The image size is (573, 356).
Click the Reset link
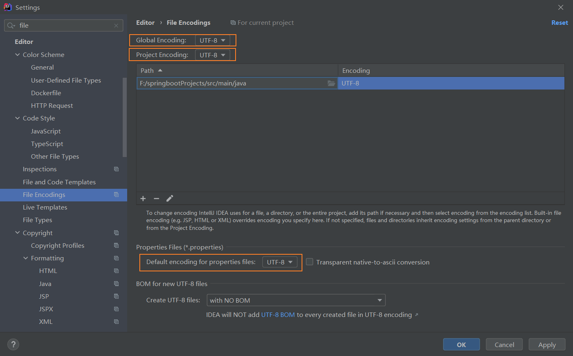[560, 23]
